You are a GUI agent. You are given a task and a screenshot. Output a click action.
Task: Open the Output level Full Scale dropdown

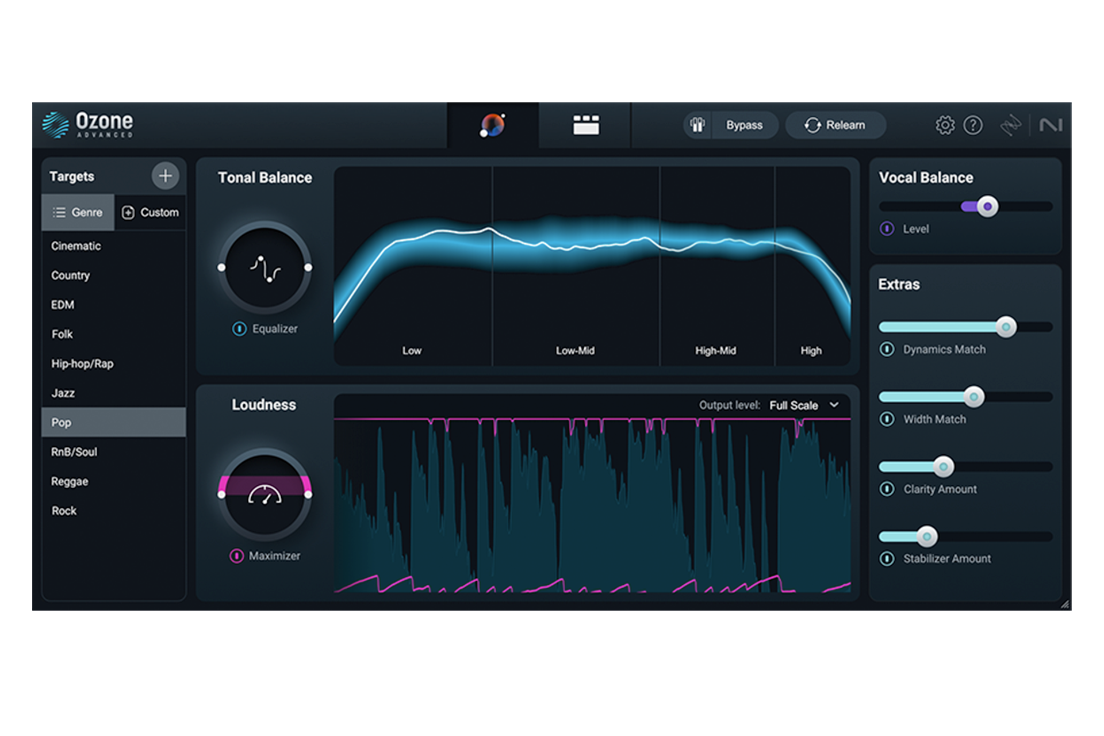(x=804, y=405)
